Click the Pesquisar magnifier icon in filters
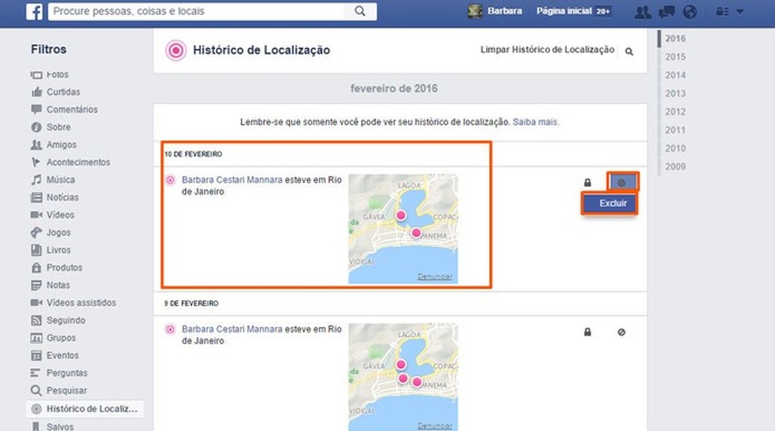775x431 pixels. tap(36, 391)
